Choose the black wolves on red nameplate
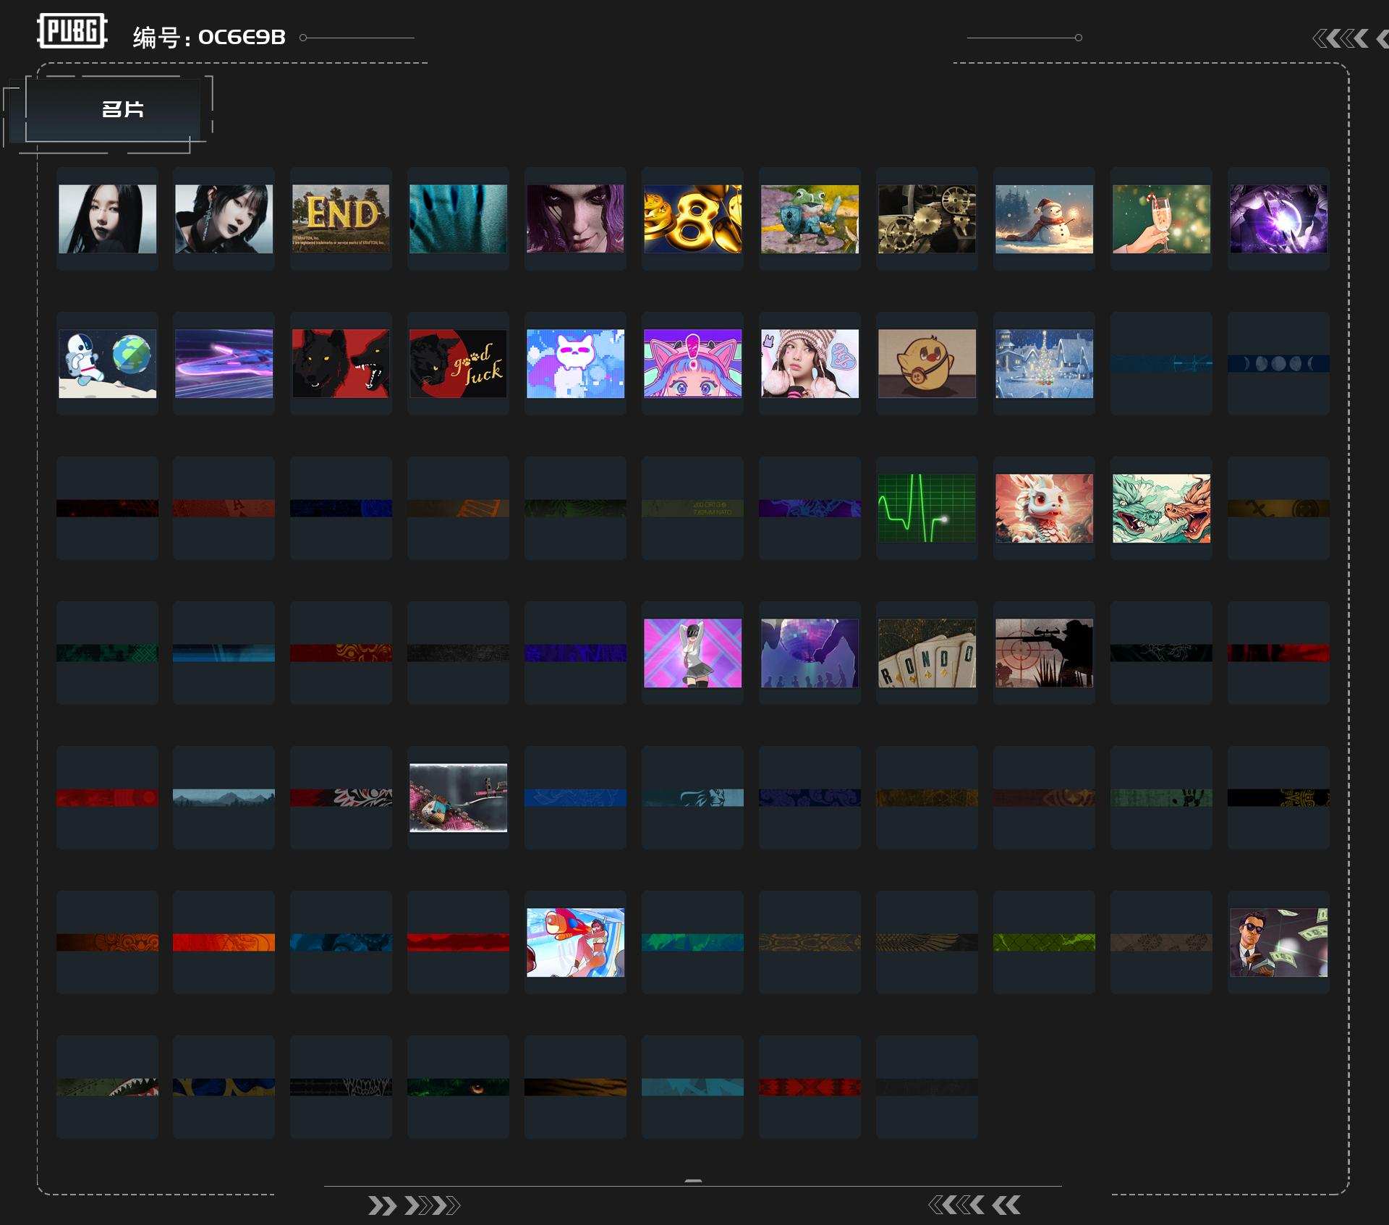This screenshot has width=1389, height=1225. pyautogui.click(x=341, y=363)
